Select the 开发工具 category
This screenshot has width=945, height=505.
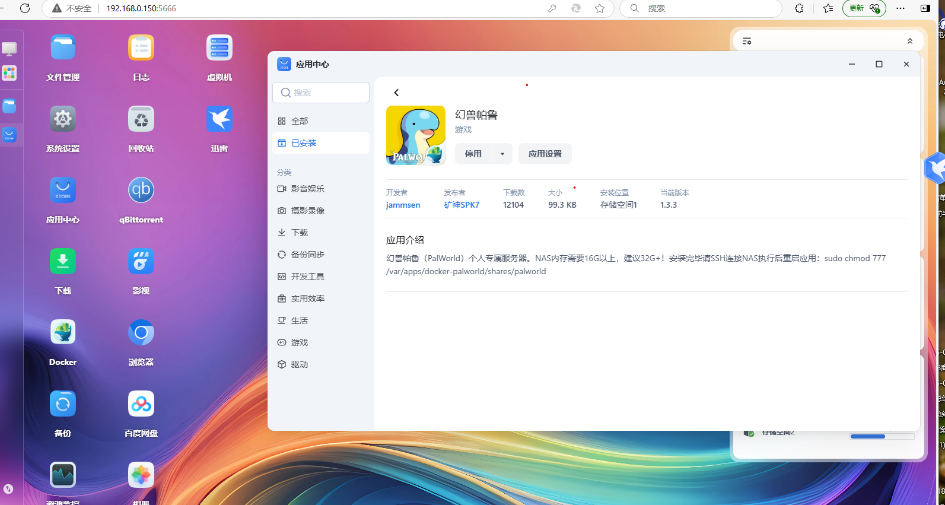[321, 277]
